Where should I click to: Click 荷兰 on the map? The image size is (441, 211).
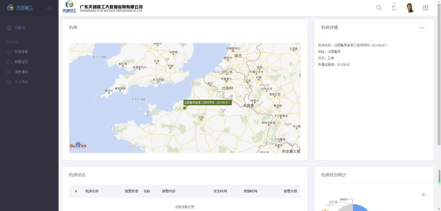[238, 55]
